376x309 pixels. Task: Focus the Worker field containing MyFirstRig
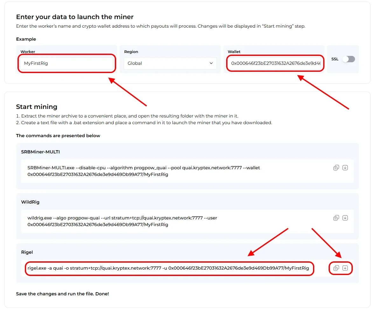click(x=66, y=63)
